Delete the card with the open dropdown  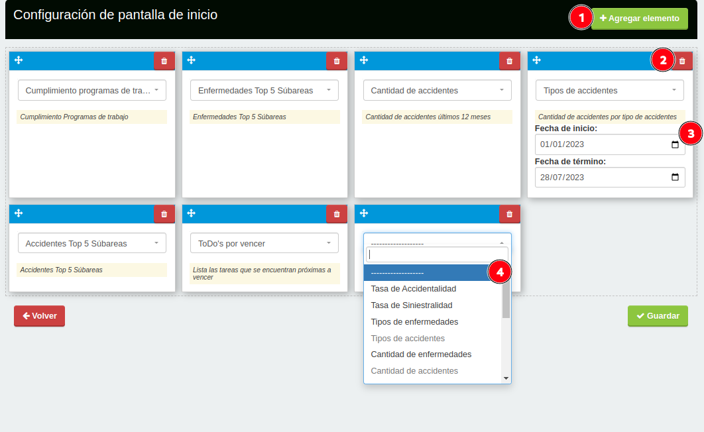tap(510, 214)
